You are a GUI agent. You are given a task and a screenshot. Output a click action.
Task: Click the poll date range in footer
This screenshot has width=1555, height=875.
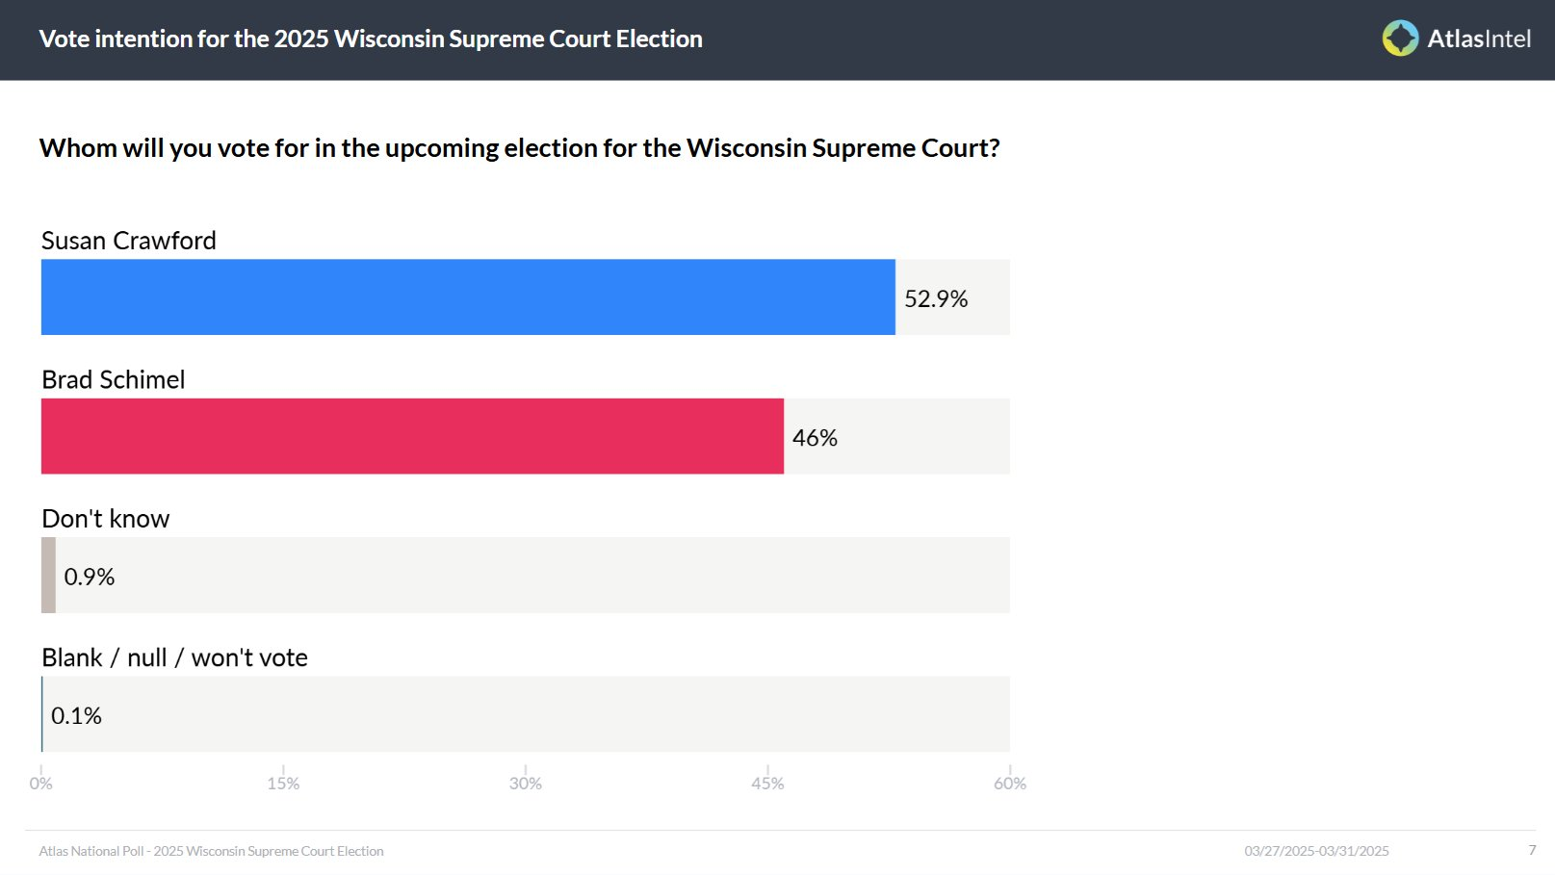click(1316, 851)
